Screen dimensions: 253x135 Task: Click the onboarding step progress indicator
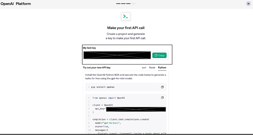point(126,4)
